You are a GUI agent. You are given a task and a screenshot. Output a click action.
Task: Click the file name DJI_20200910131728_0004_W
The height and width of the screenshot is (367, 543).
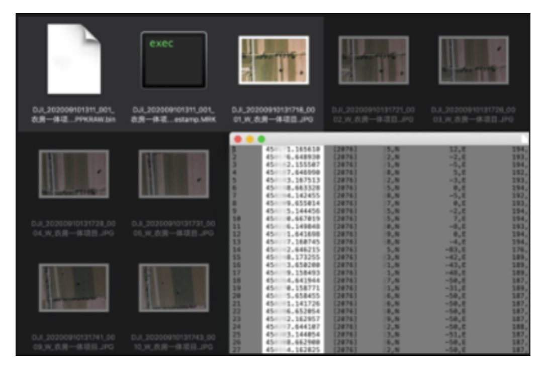pos(74,228)
